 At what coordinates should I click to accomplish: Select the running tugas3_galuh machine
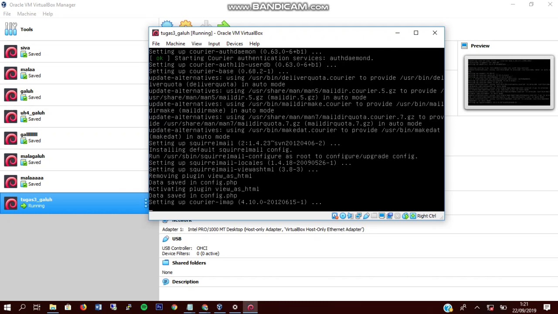coord(74,203)
